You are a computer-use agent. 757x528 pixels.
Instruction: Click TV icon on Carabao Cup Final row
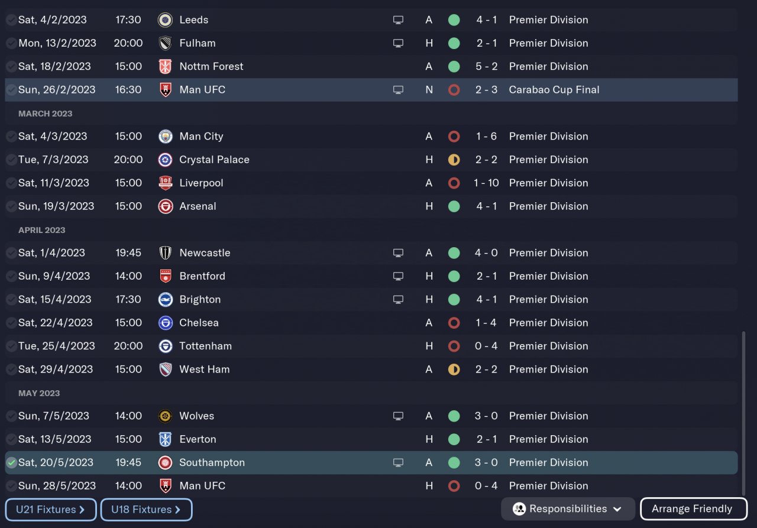click(x=398, y=90)
